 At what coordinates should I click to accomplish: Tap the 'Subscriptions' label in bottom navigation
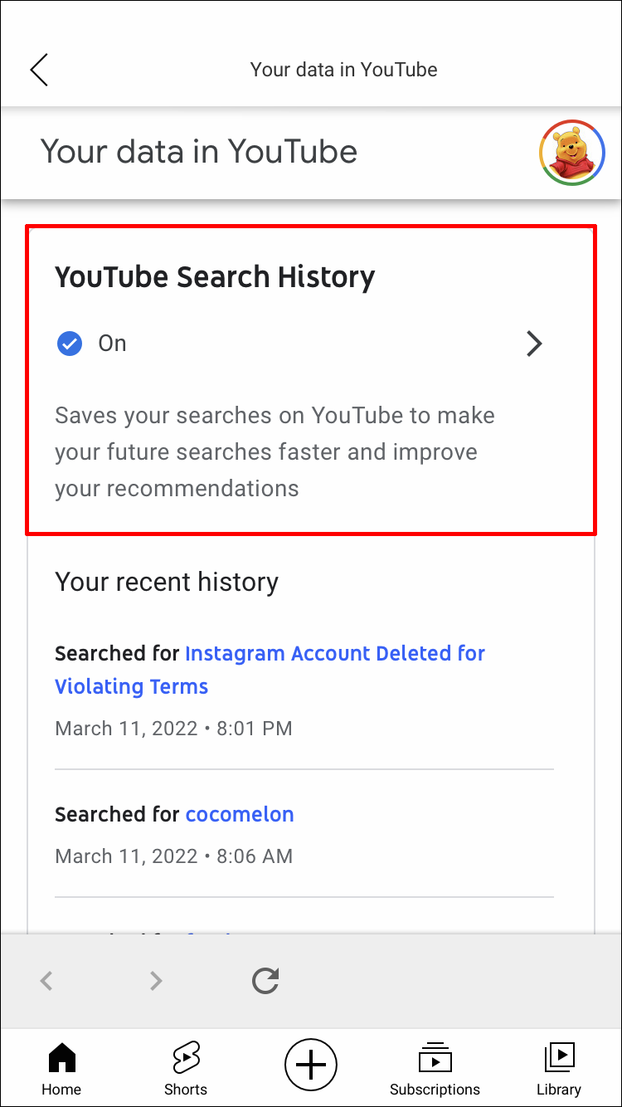coord(435,1090)
